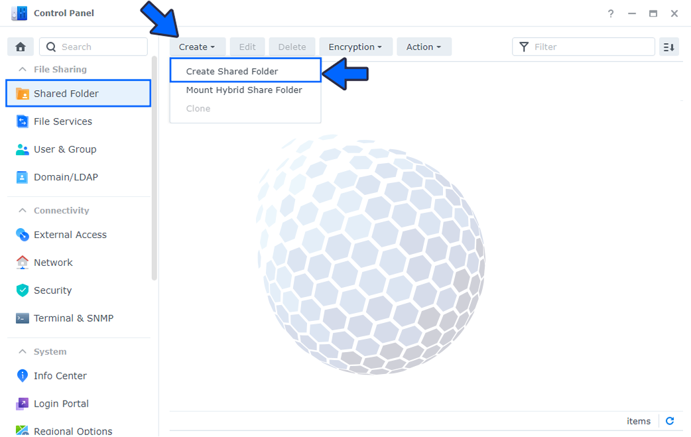Screen dimensions: 691x437
Task: Open the Encryption dropdown
Action: (x=355, y=46)
